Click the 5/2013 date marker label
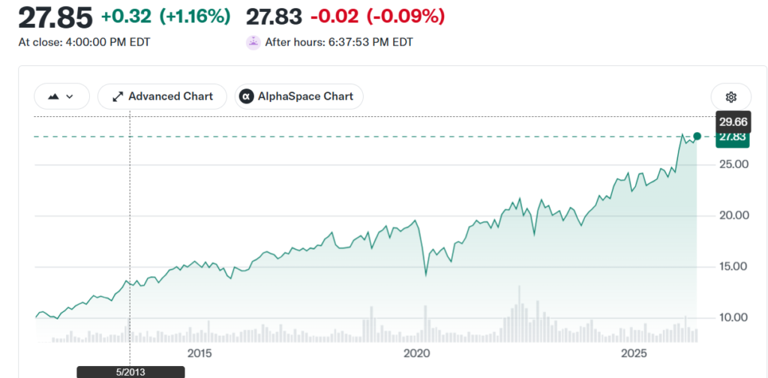This screenshot has height=378, width=768. [130, 372]
